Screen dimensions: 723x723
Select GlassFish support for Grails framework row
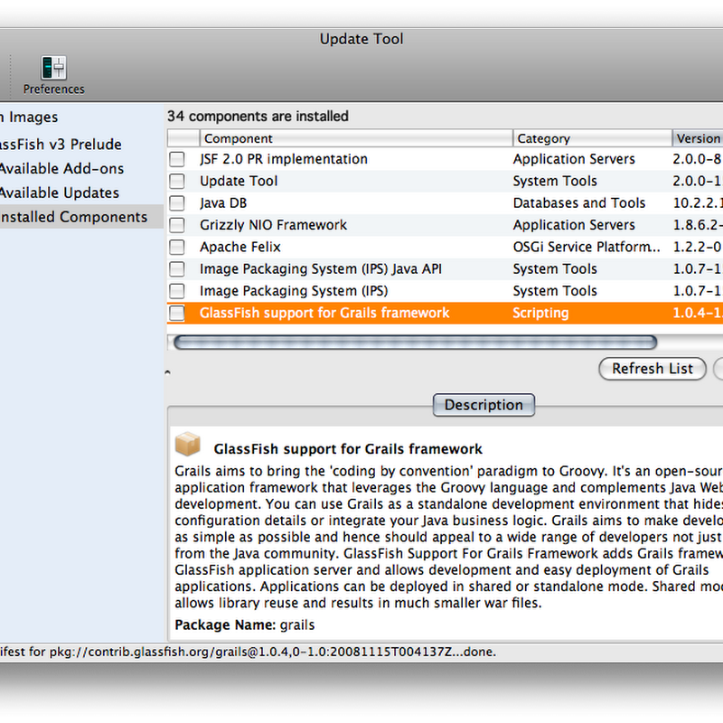[x=445, y=313]
